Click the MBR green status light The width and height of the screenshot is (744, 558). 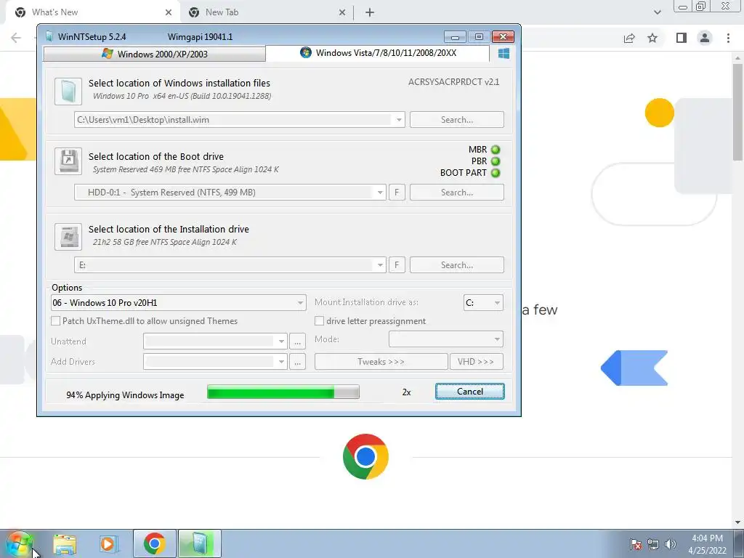pos(496,150)
